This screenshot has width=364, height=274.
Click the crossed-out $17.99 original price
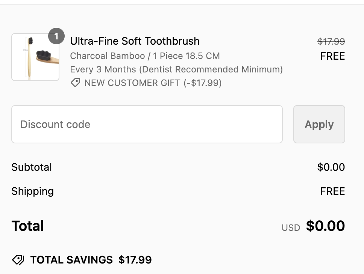coord(331,41)
